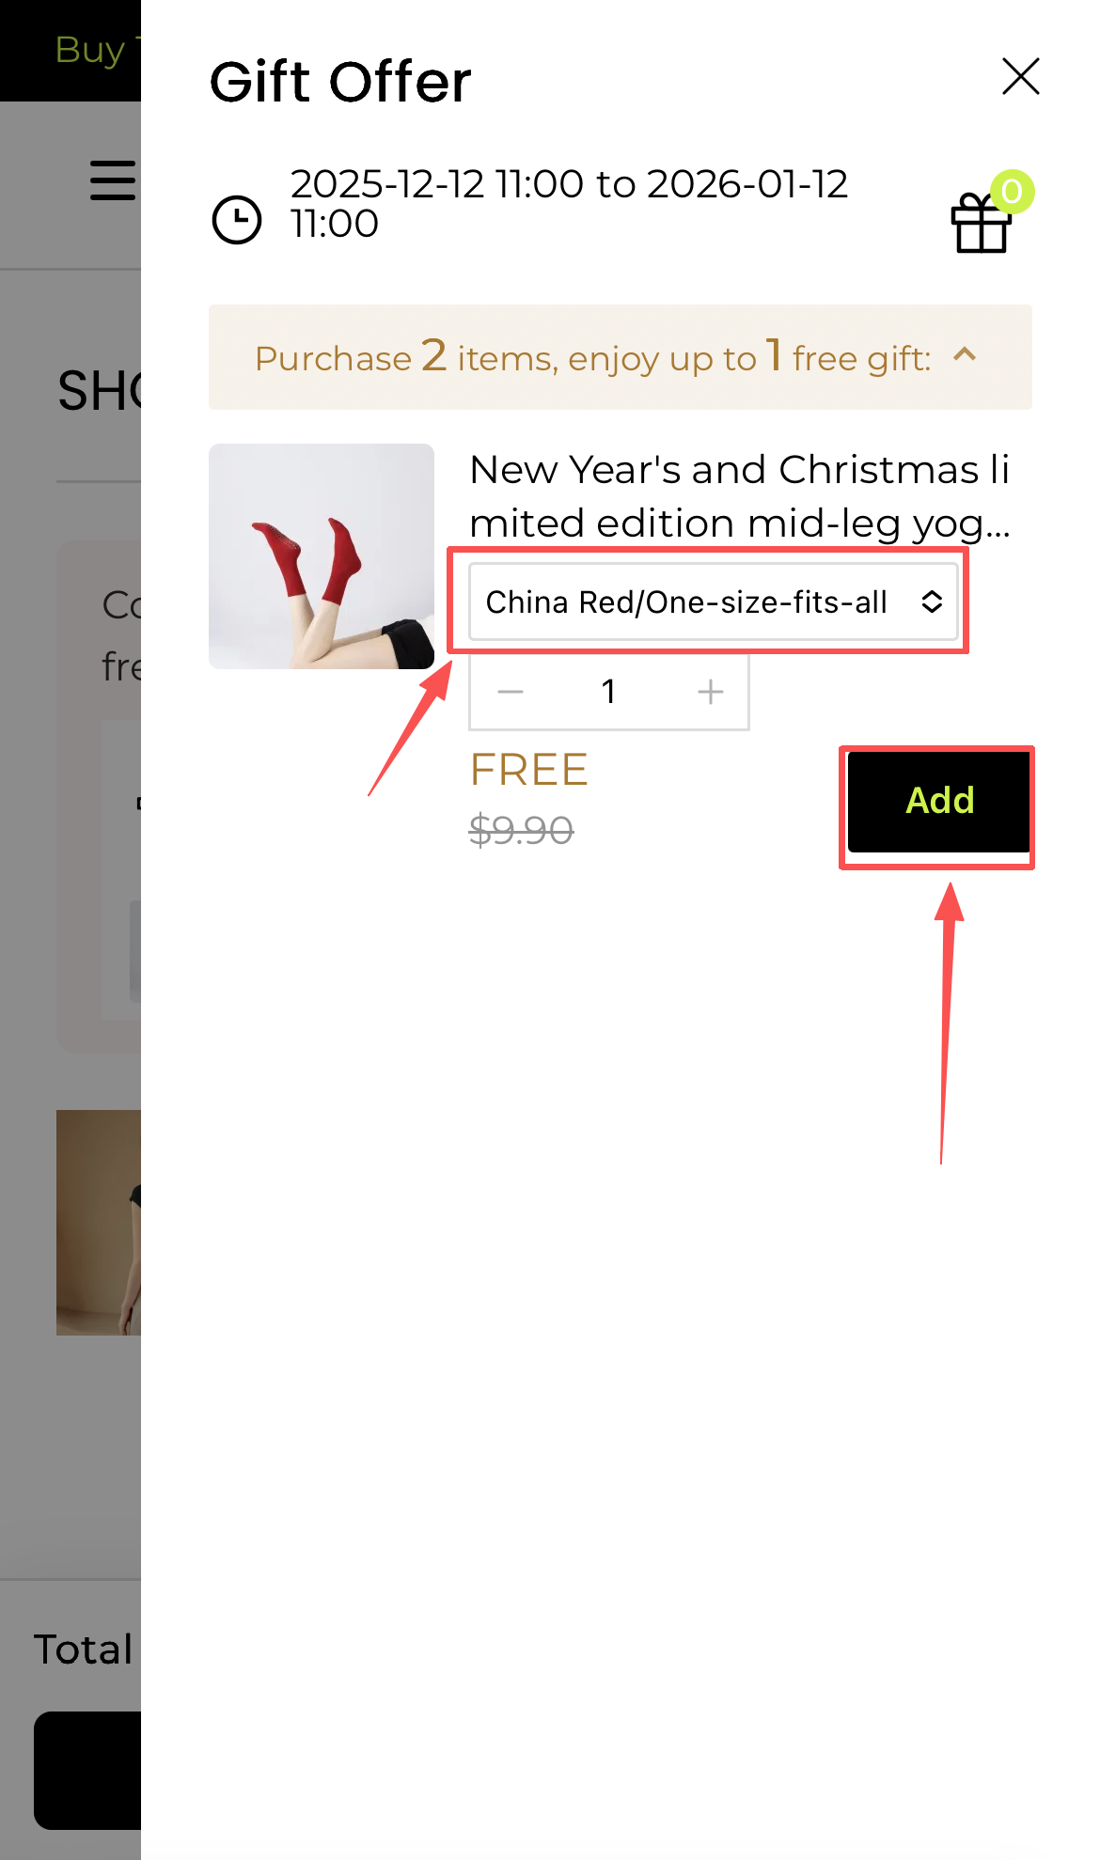Click the black checkout button at bottom left
Image resolution: width=1100 pixels, height=1860 pixels.
[87, 1771]
